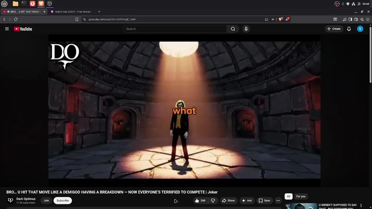The height and width of the screenshot is (209, 372).
Task: Go to the YouTube home logo
Action: (23, 29)
